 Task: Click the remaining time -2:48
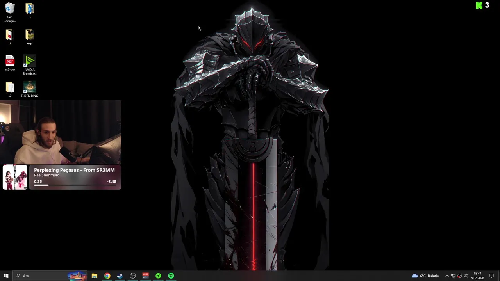pyautogui.click(x=111, y=181)
